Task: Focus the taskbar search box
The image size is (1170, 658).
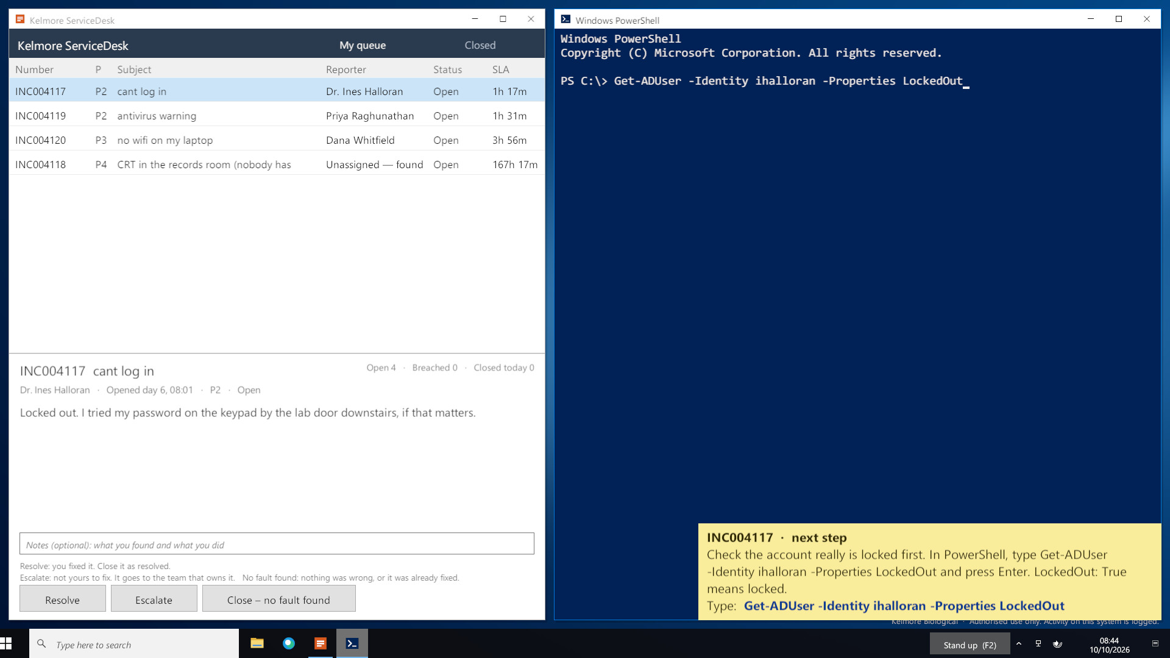Action: (134, 643)
